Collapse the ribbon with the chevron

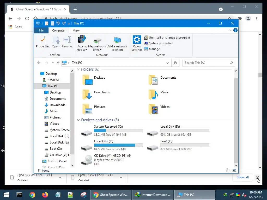(x=229, y=30)
